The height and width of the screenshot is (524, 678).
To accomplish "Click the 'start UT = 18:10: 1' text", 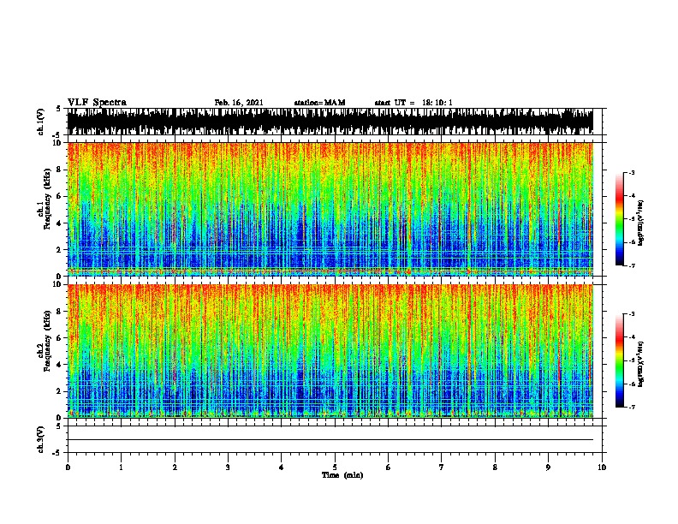I will click(x=413, y=103).
